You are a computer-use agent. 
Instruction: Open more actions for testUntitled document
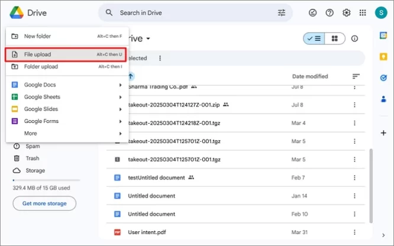point(354,177)
